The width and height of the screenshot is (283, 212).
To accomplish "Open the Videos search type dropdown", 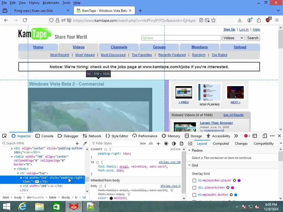I will (233, 38).
